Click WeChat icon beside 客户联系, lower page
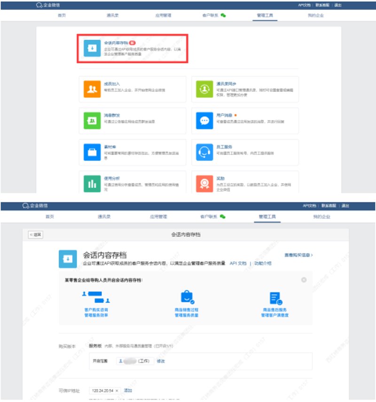 223,217
